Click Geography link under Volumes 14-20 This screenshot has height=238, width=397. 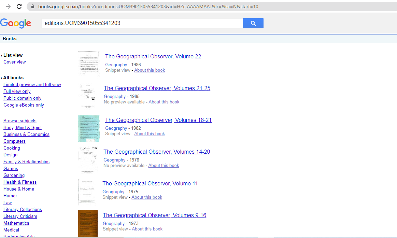[114, 160]
